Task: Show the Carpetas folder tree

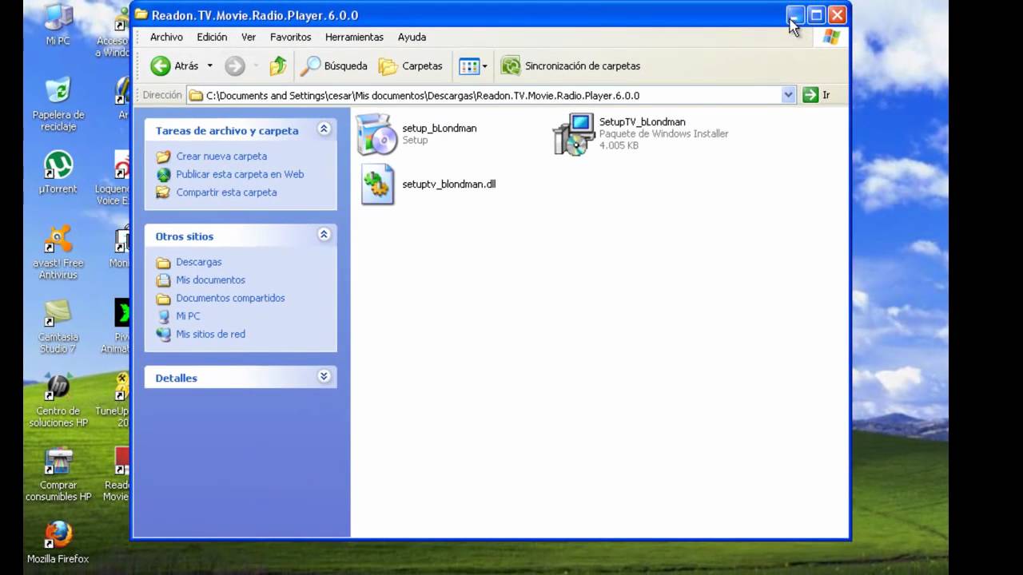Action: click(411, 66)
